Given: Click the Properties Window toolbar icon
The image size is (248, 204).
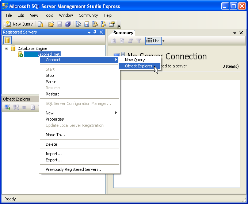Looking at the screenshot, I should [112, 24].
